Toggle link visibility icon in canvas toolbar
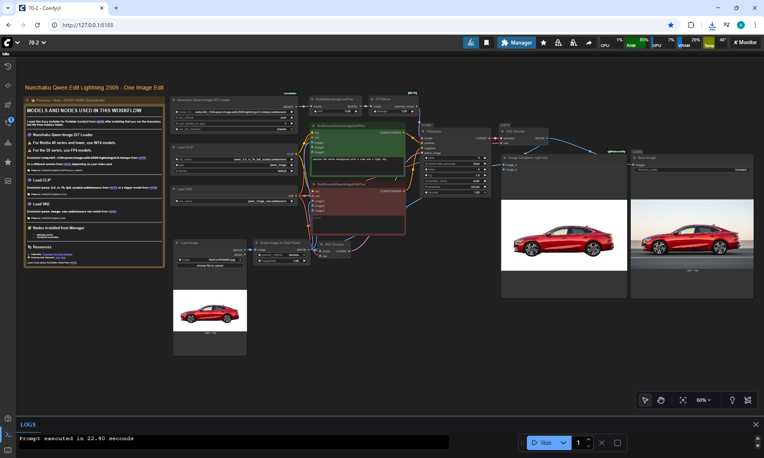The image size is (764, 458). point(748,400)
